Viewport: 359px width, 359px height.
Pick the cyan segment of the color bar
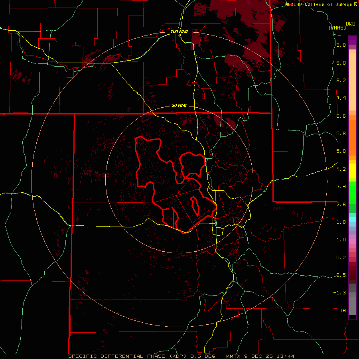(x=352, y=219)
